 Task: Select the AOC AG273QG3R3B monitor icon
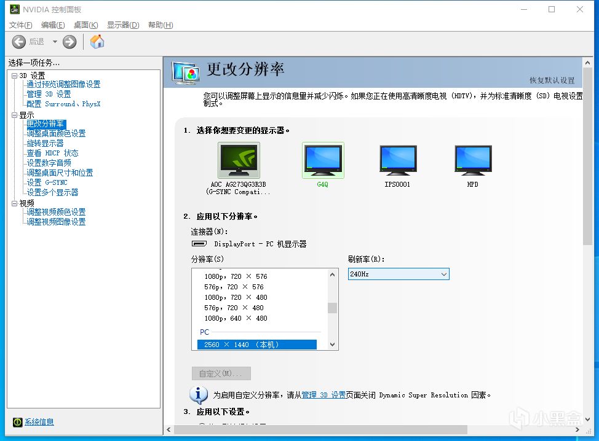[x=239, y=160]
